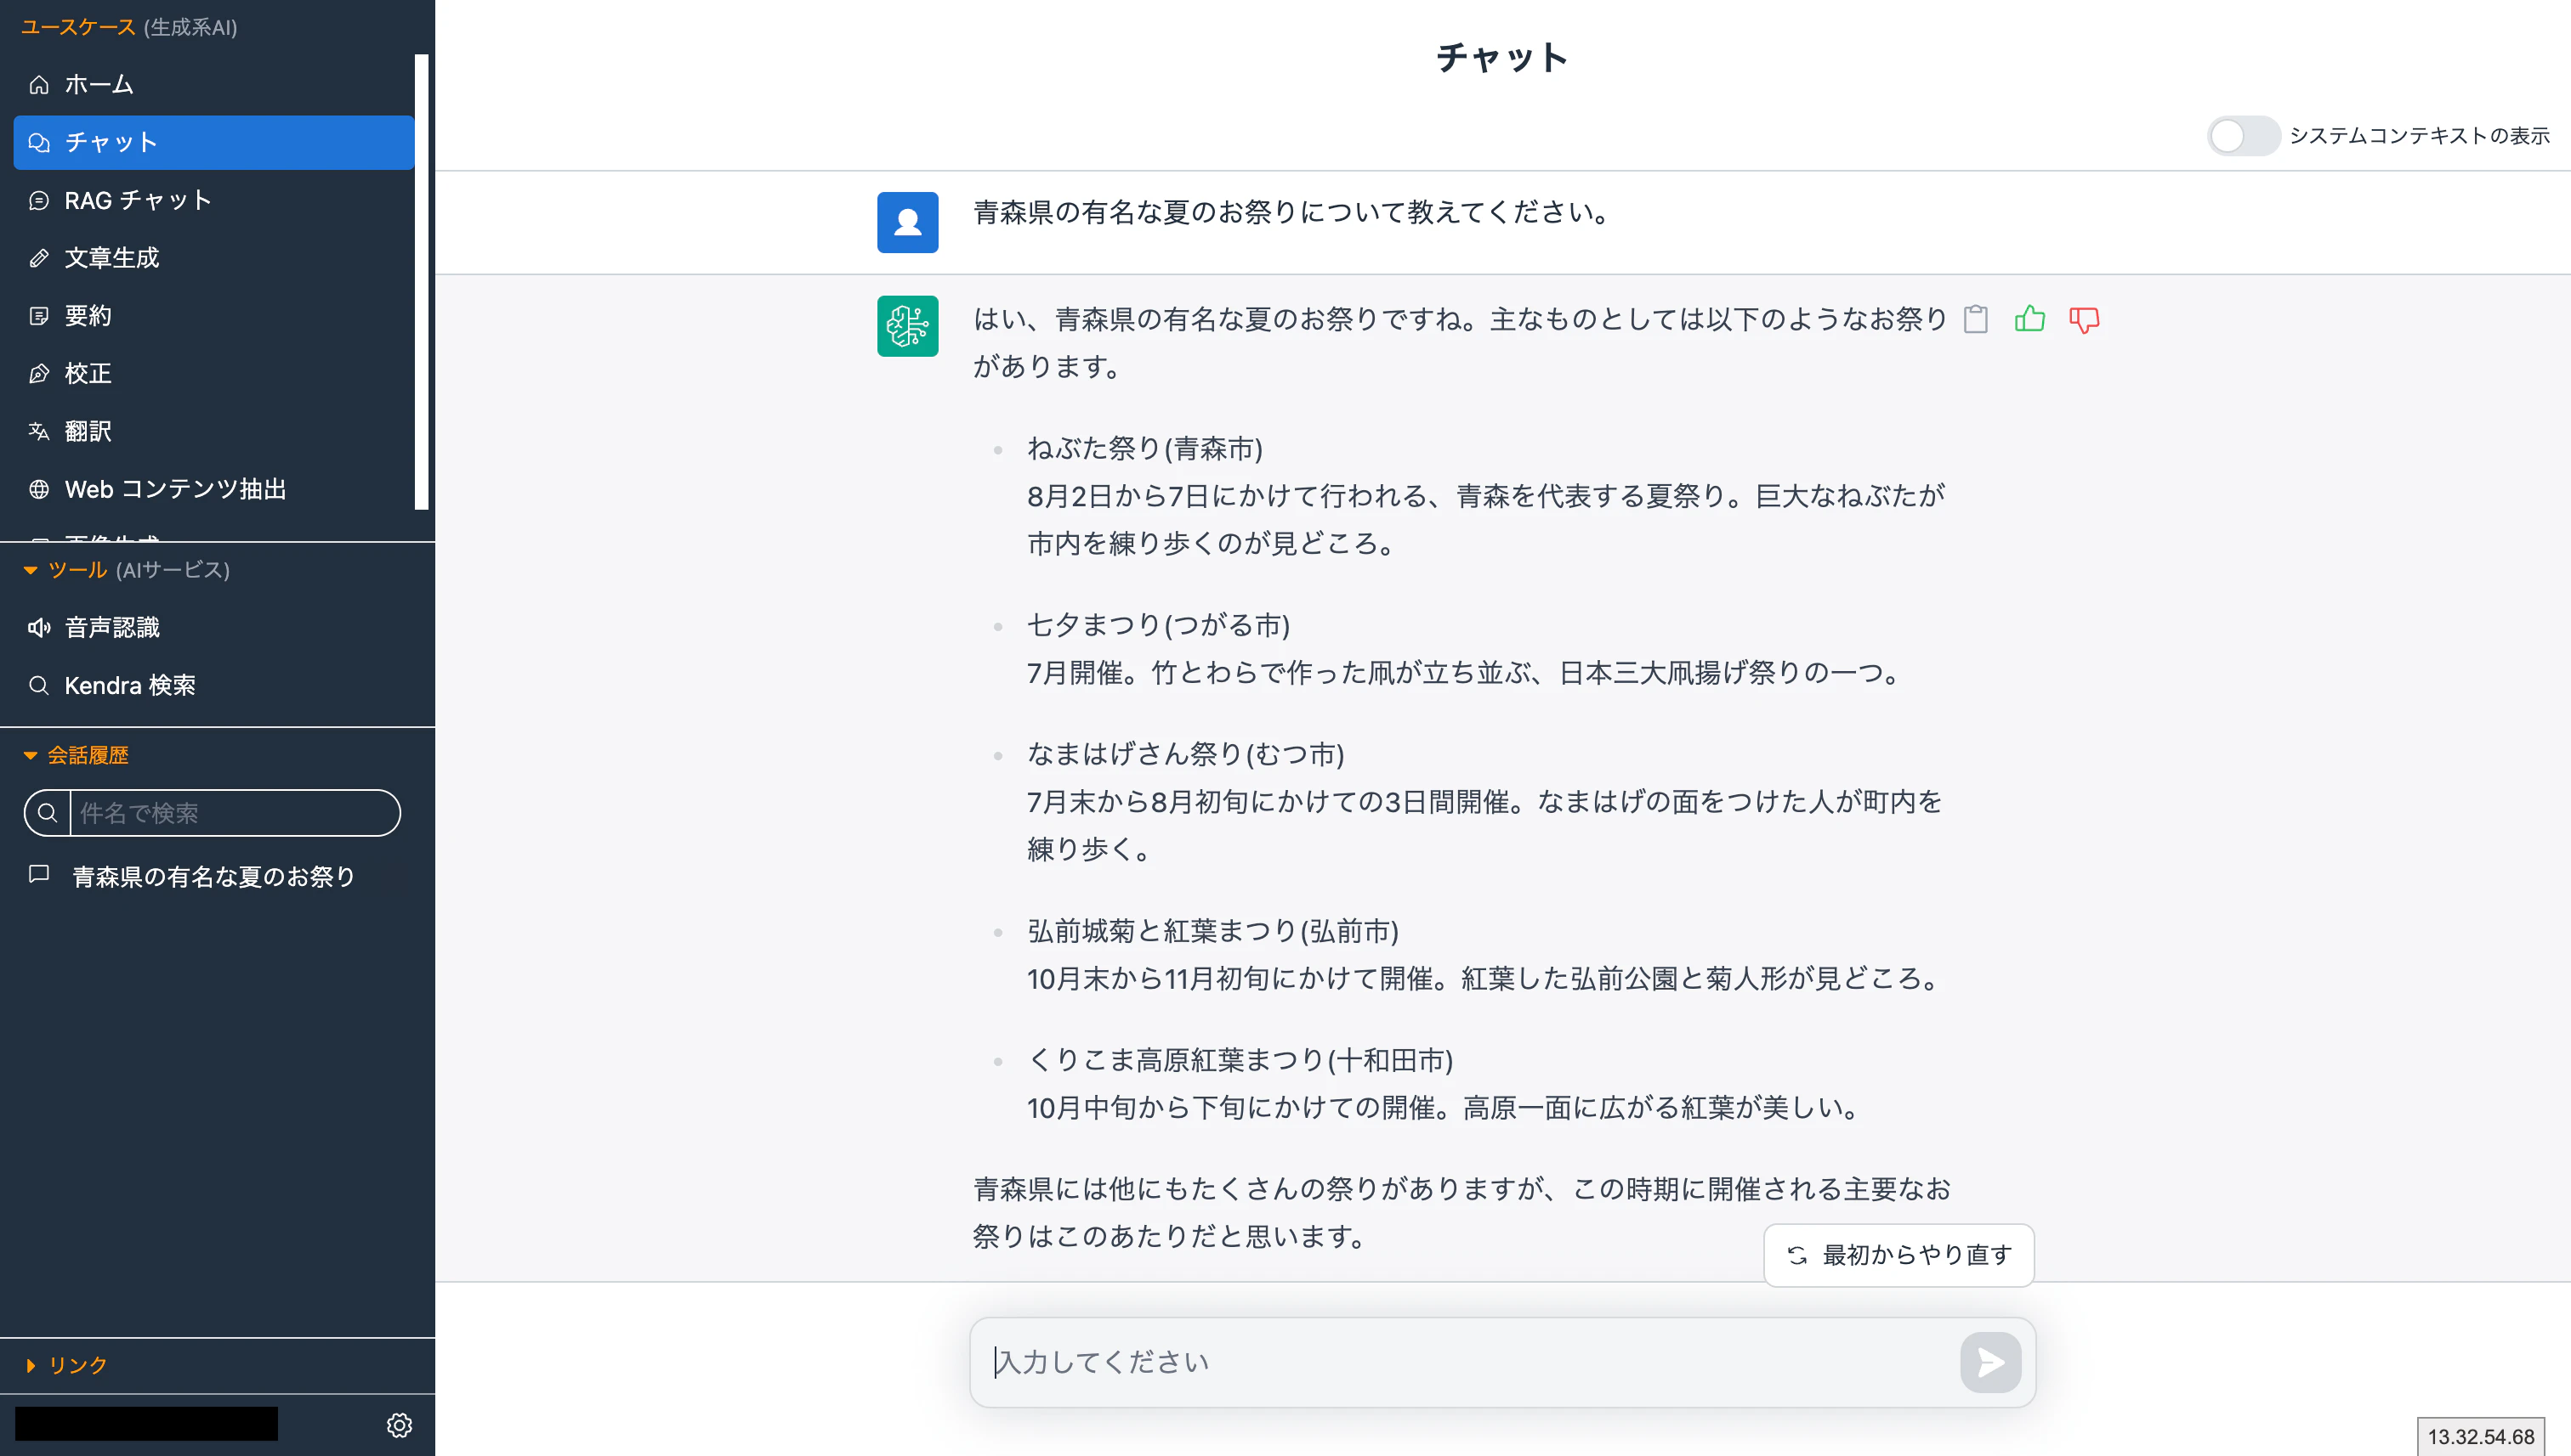The height and width of the screenshot is (1456, 2571).
Task: Open conversation 青森県の有名な夏のお祭り
Action: pos(213,877)
